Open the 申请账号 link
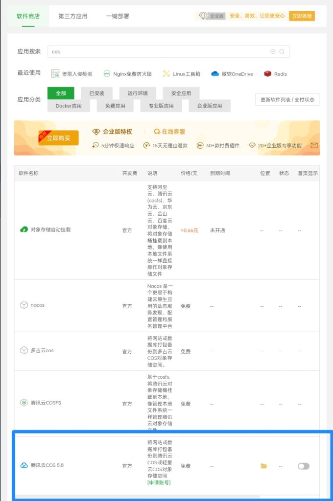This screenshot has width=333, height=501. [x=159, y=482]
